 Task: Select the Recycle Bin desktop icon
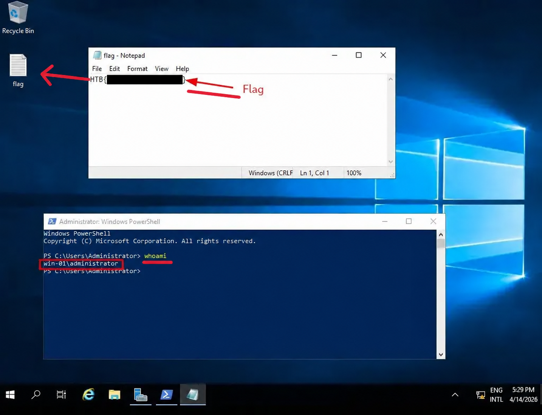tap(18, 18)
